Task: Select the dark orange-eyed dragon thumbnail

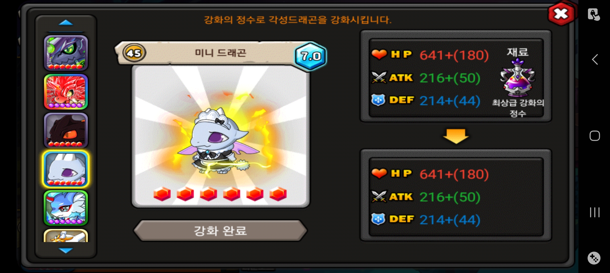Action: pyautogui.click(x=66, y=130)
